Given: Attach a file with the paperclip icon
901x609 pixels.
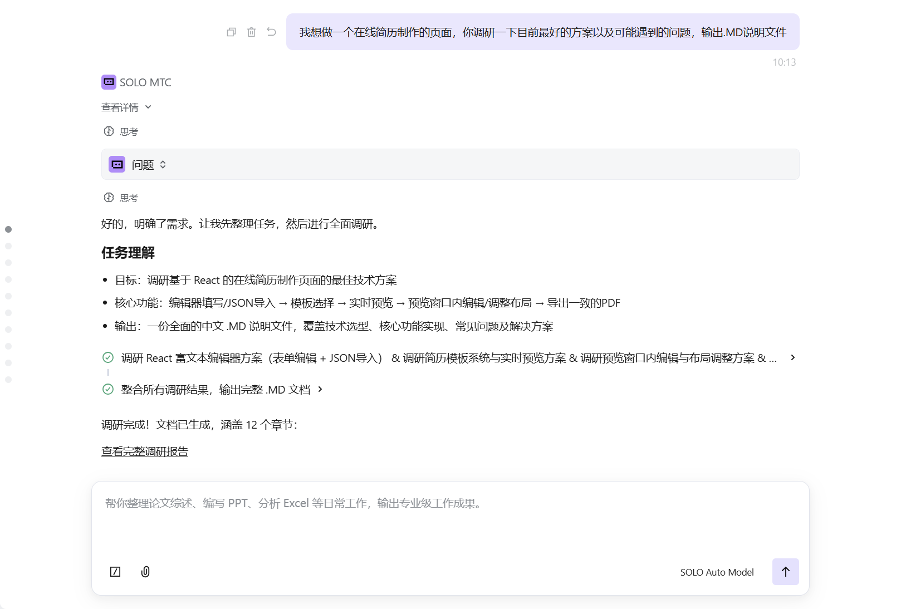Looking at the screenshot, I should coord(145,572).
